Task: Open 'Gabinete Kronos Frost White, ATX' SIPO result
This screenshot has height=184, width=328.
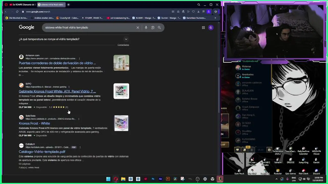Action: [x=57, y=91]
